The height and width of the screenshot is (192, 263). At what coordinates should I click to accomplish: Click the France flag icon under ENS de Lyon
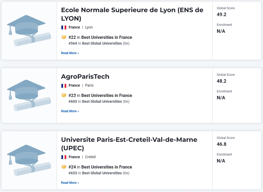pos(64,27)
